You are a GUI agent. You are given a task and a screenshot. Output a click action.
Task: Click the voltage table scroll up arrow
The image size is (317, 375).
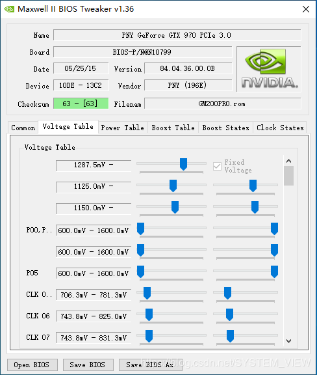pyautogui.click(x=289, y=161)
